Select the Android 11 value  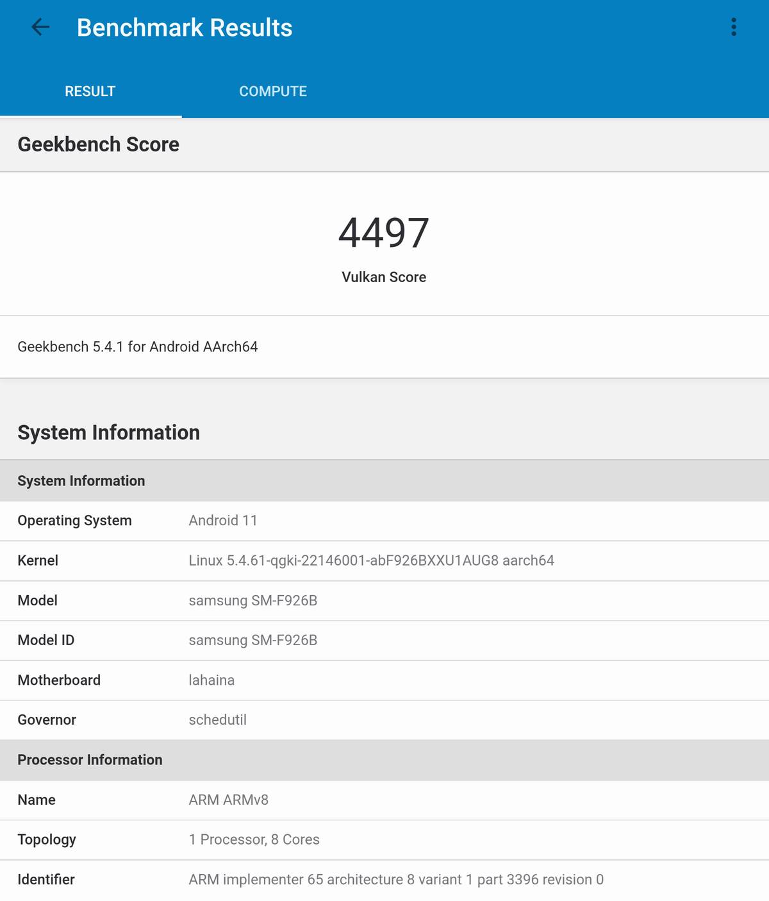[x=223, y=521]
